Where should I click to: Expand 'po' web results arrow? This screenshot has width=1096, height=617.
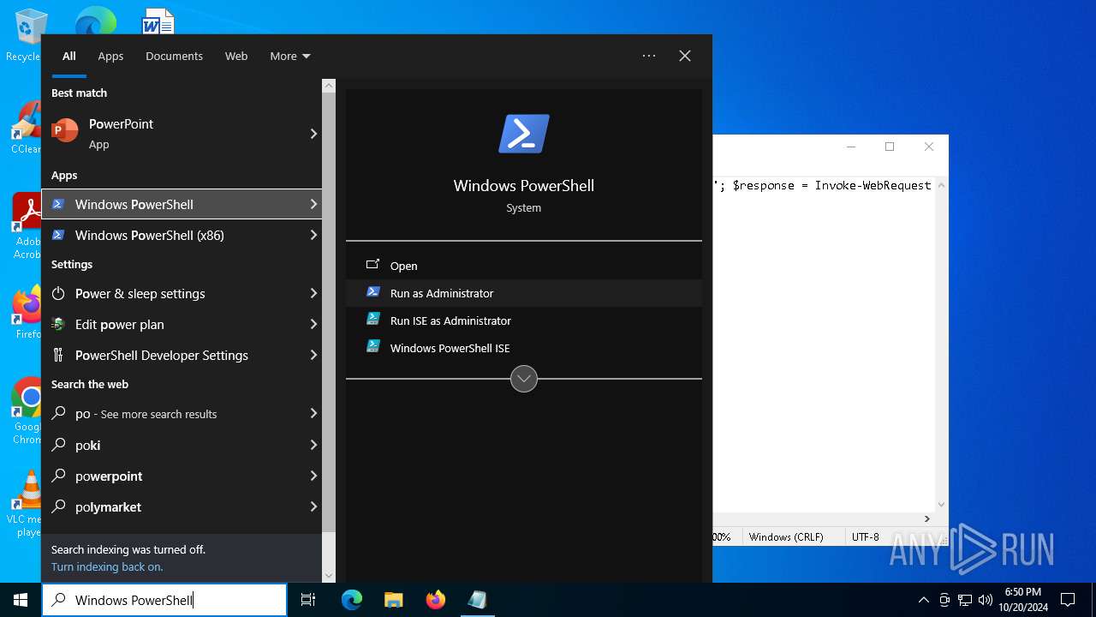tap(313, 413)
